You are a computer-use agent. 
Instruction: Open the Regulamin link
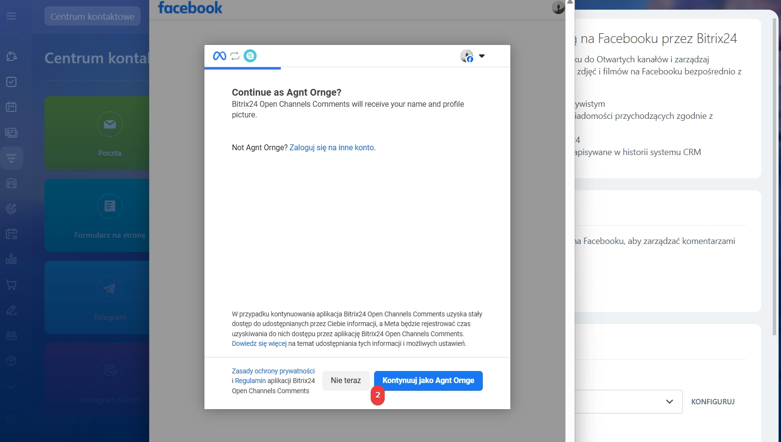pyautogui.click(x=250, y=381)
